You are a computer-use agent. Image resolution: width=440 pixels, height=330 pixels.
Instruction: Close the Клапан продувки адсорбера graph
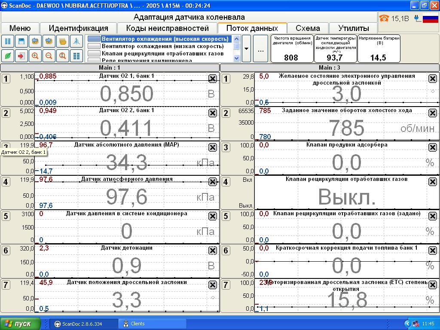pyautogui.click(x=432, y=147)
